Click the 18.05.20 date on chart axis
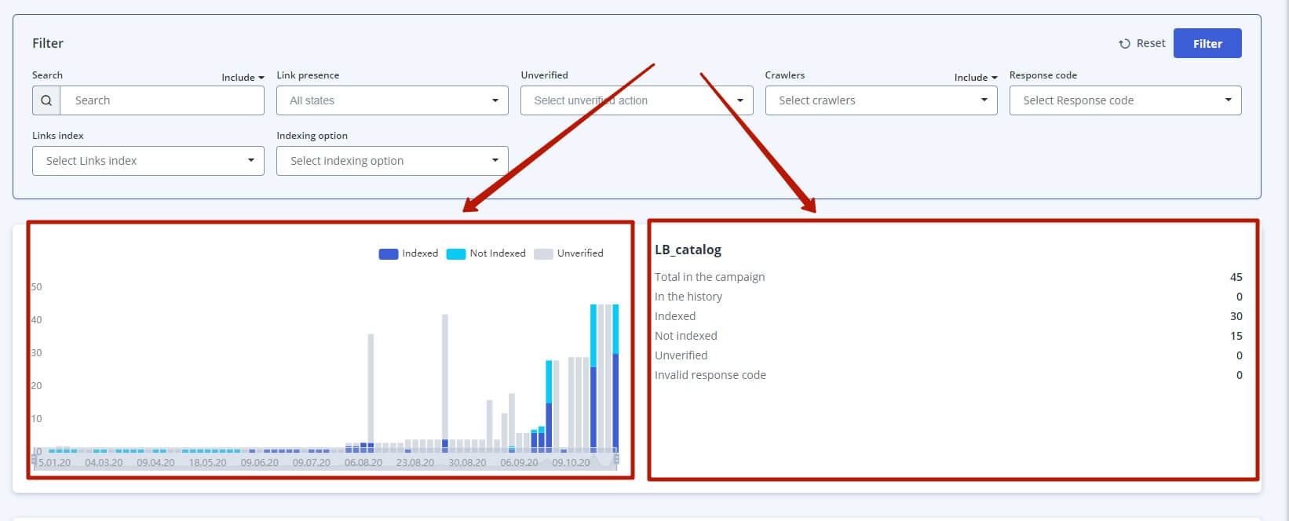 (207, 463)
